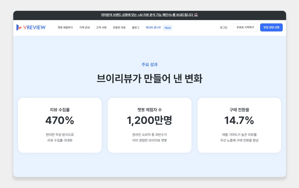This screenshot has height=188, width=299.
Task: Click the 우선 노출해 구매 전환율 향상 text
Action: pyautogui.click(x=239, y=140)
